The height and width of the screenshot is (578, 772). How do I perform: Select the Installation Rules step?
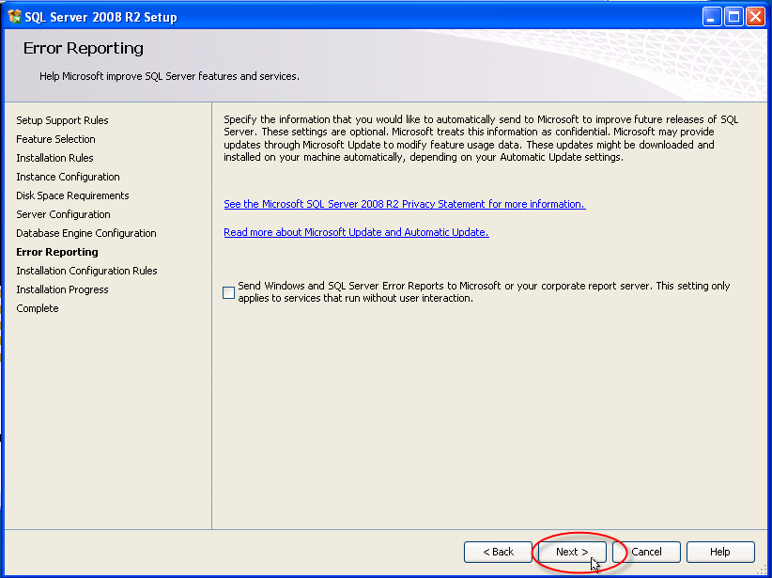[x=54, y=158]
